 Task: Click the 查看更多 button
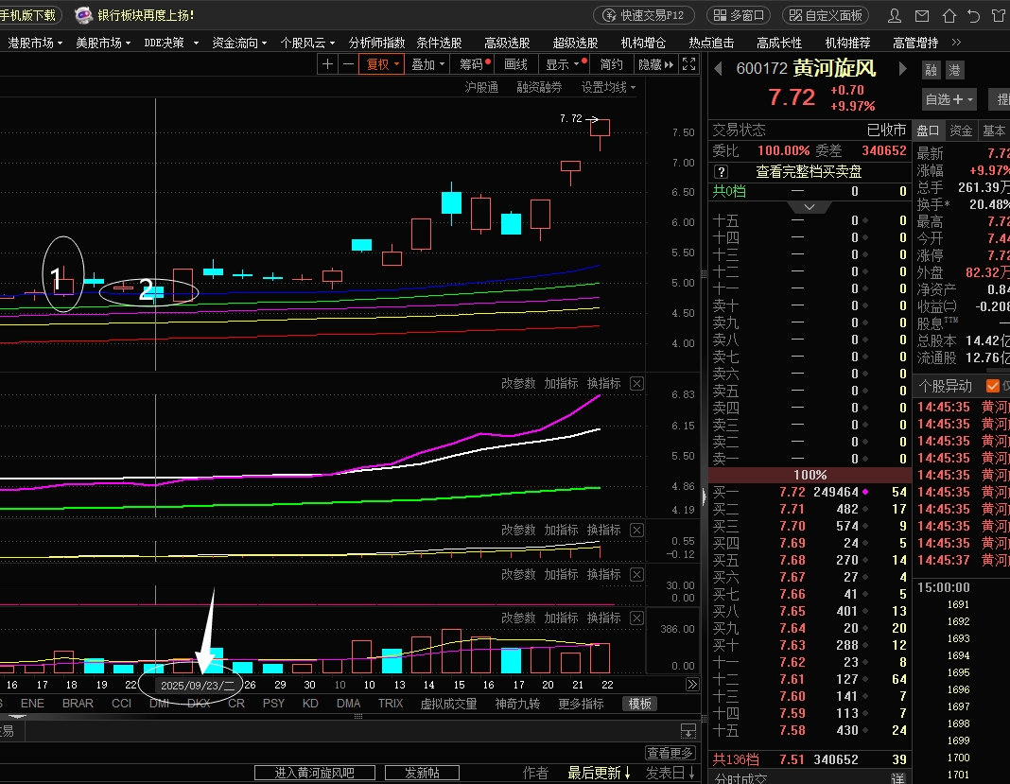pos(670,753)
